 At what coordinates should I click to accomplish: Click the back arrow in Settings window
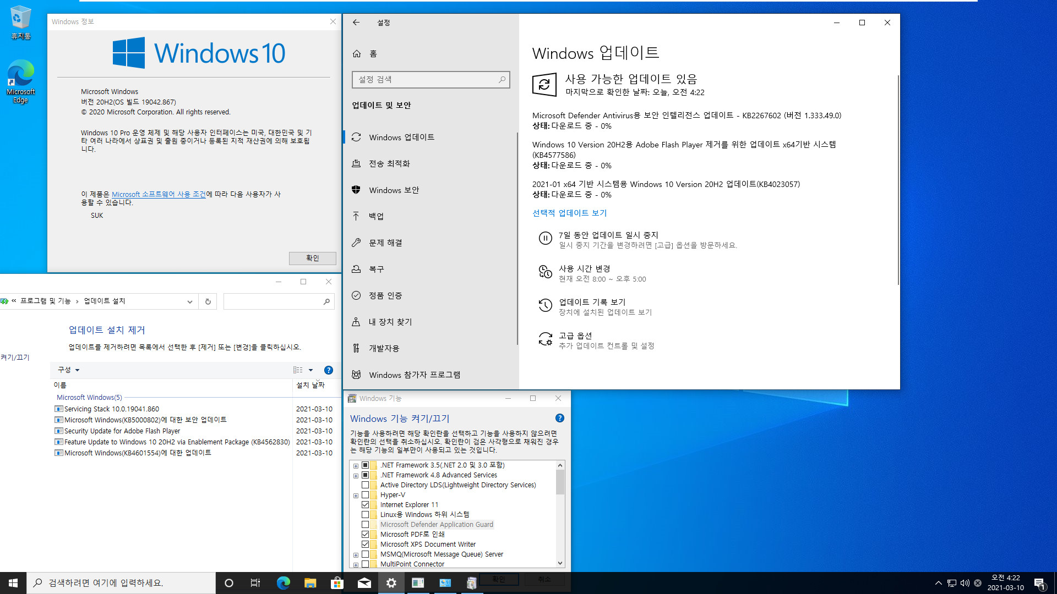(356, 23)
